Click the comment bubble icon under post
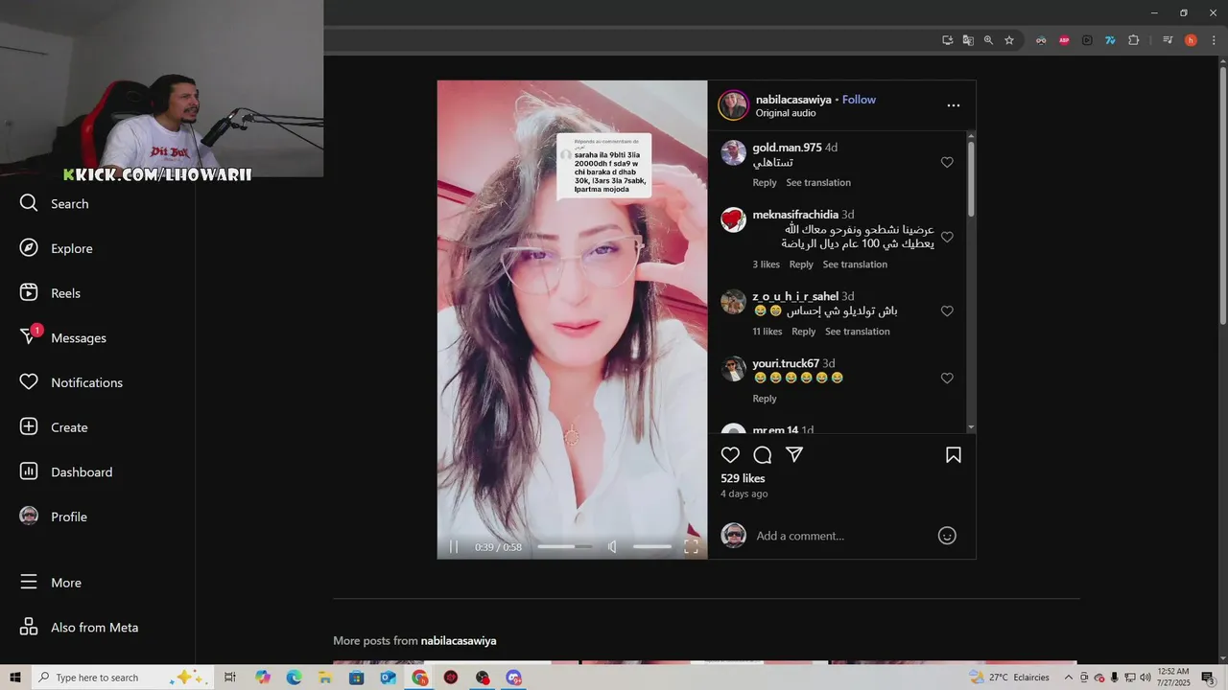This screenshot has width=1228, height=690. 763,455
